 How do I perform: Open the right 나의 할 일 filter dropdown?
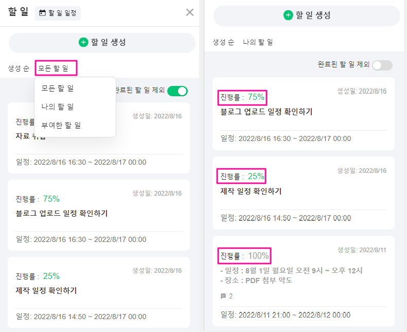(258, 42)
